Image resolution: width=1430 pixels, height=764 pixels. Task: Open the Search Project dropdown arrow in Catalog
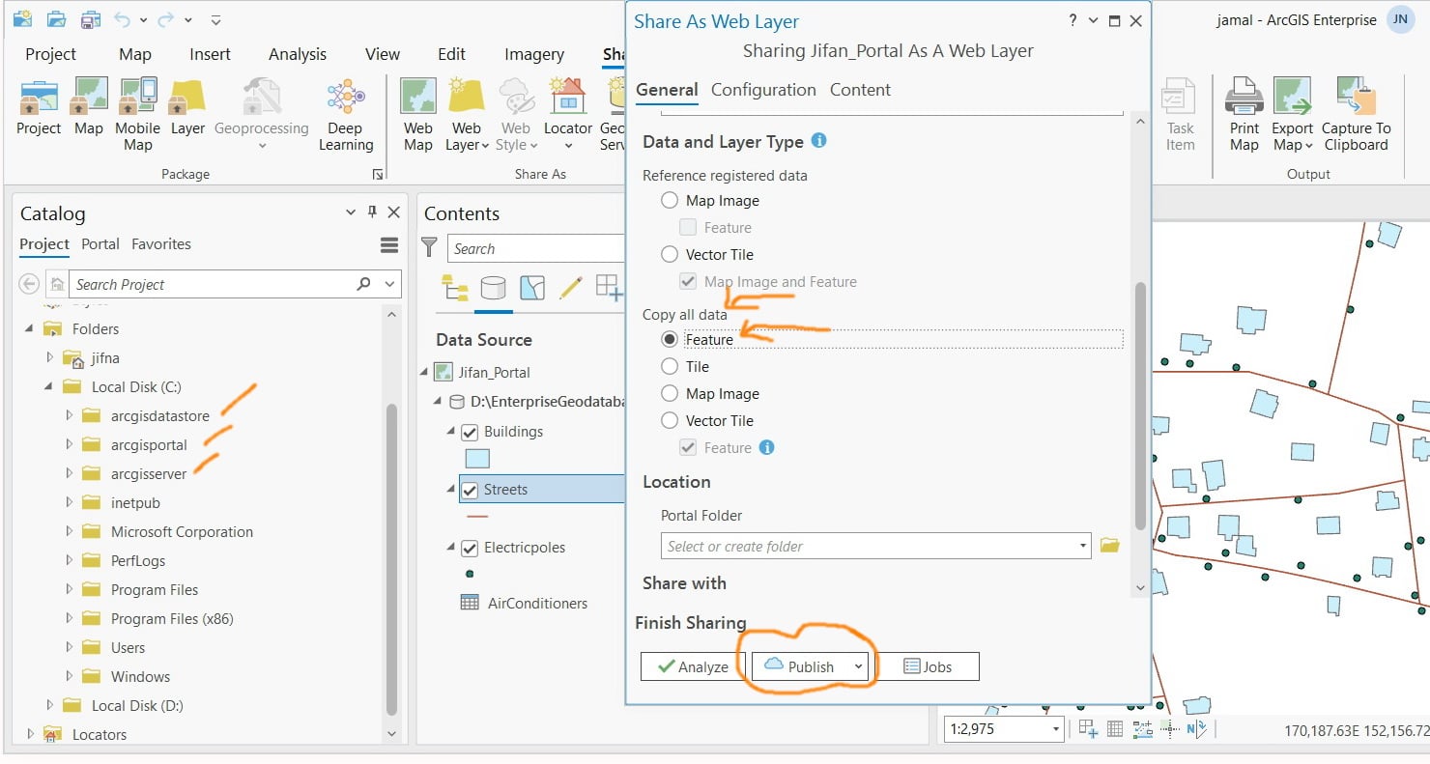pyautogui.click(x=389, y=284)
